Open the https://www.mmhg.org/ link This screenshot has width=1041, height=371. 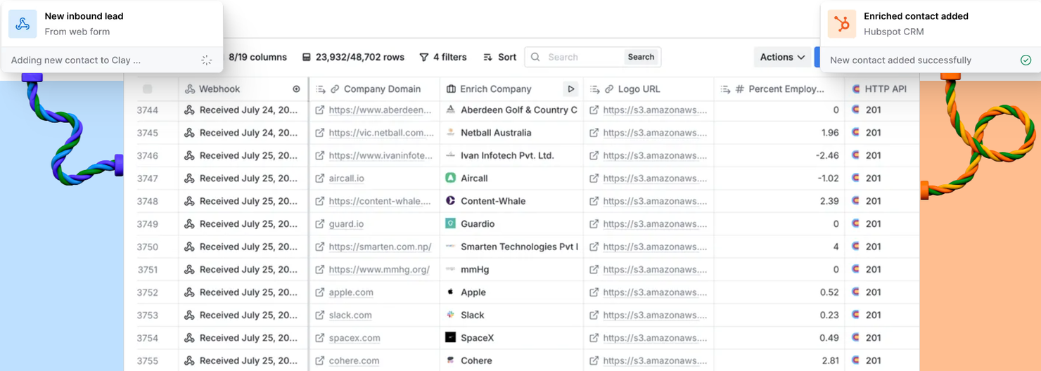tap(378, 270)
